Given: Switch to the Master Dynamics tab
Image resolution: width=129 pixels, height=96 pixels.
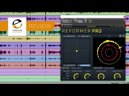Looking at the screenshot, I should click(x=109, y=68).
